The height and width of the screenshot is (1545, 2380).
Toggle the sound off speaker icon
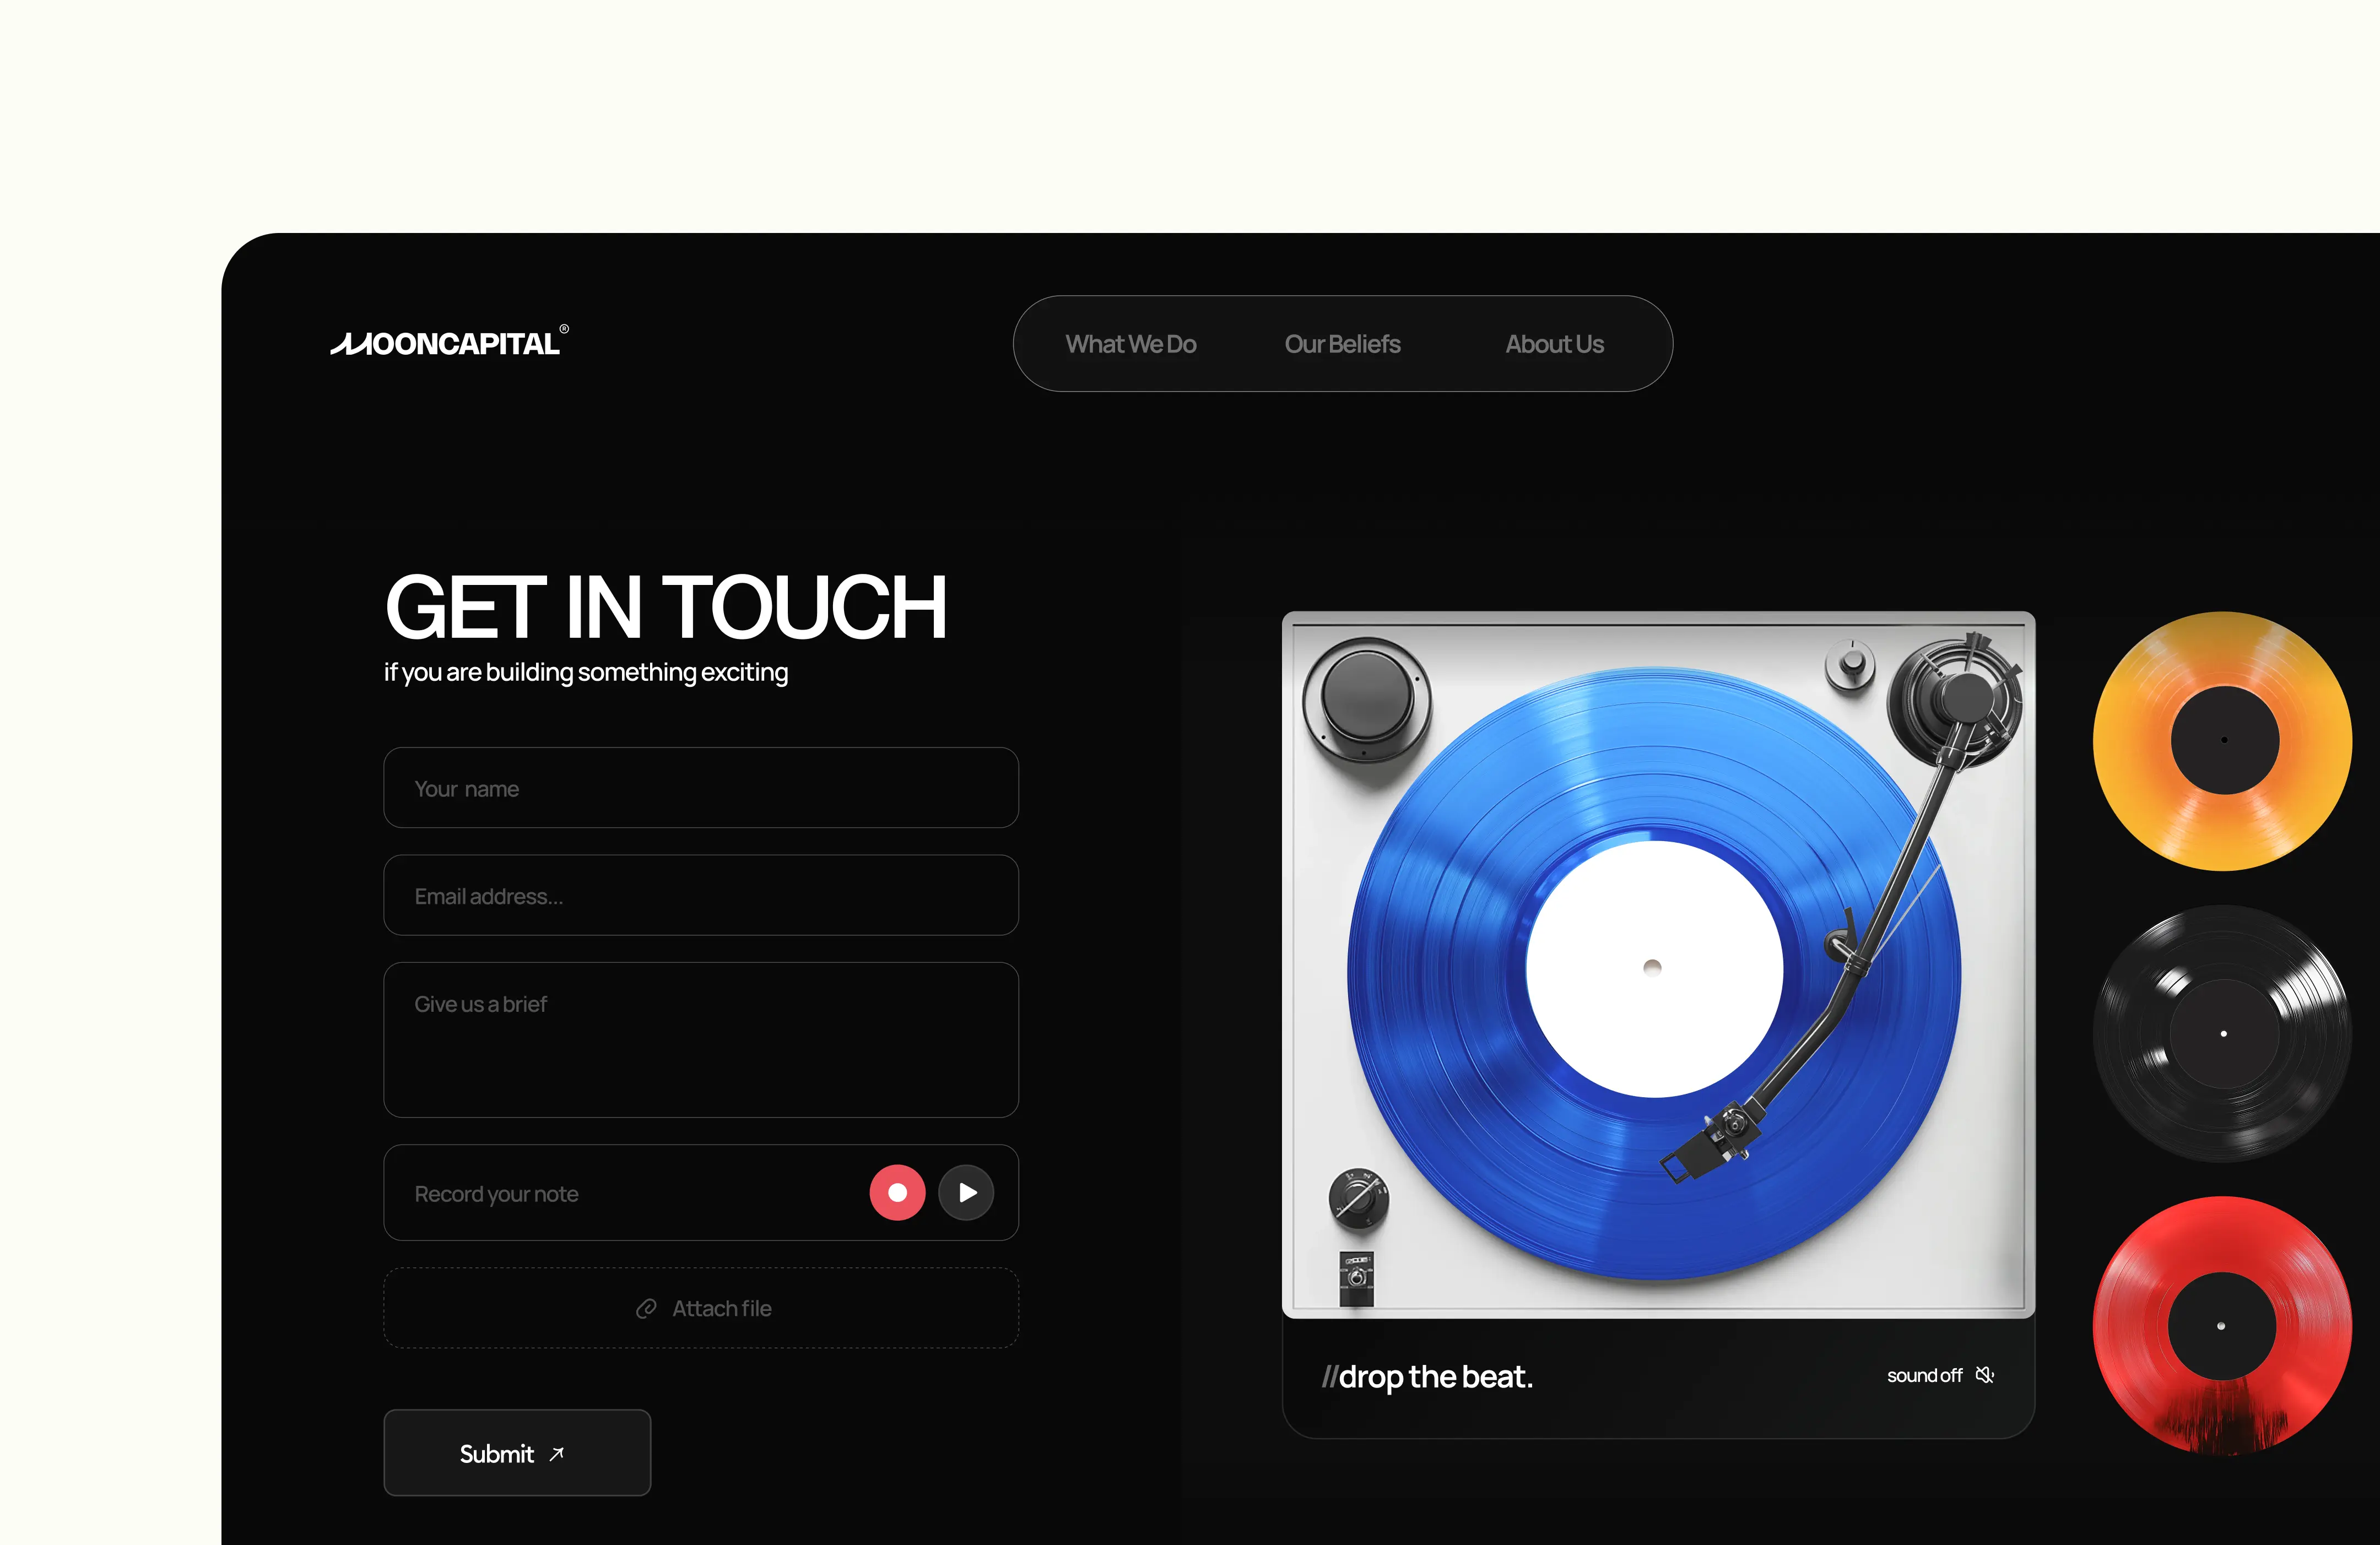pyautogui.click(x=1985, y=1375)
